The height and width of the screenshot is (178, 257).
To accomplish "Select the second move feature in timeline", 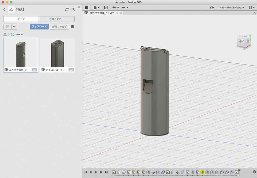I will click(178, 172).
